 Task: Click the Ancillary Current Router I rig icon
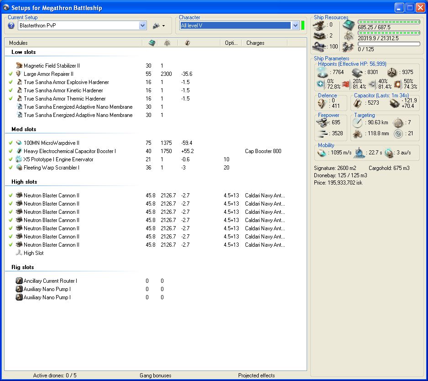pyautogui.click(x=19, y=280)
